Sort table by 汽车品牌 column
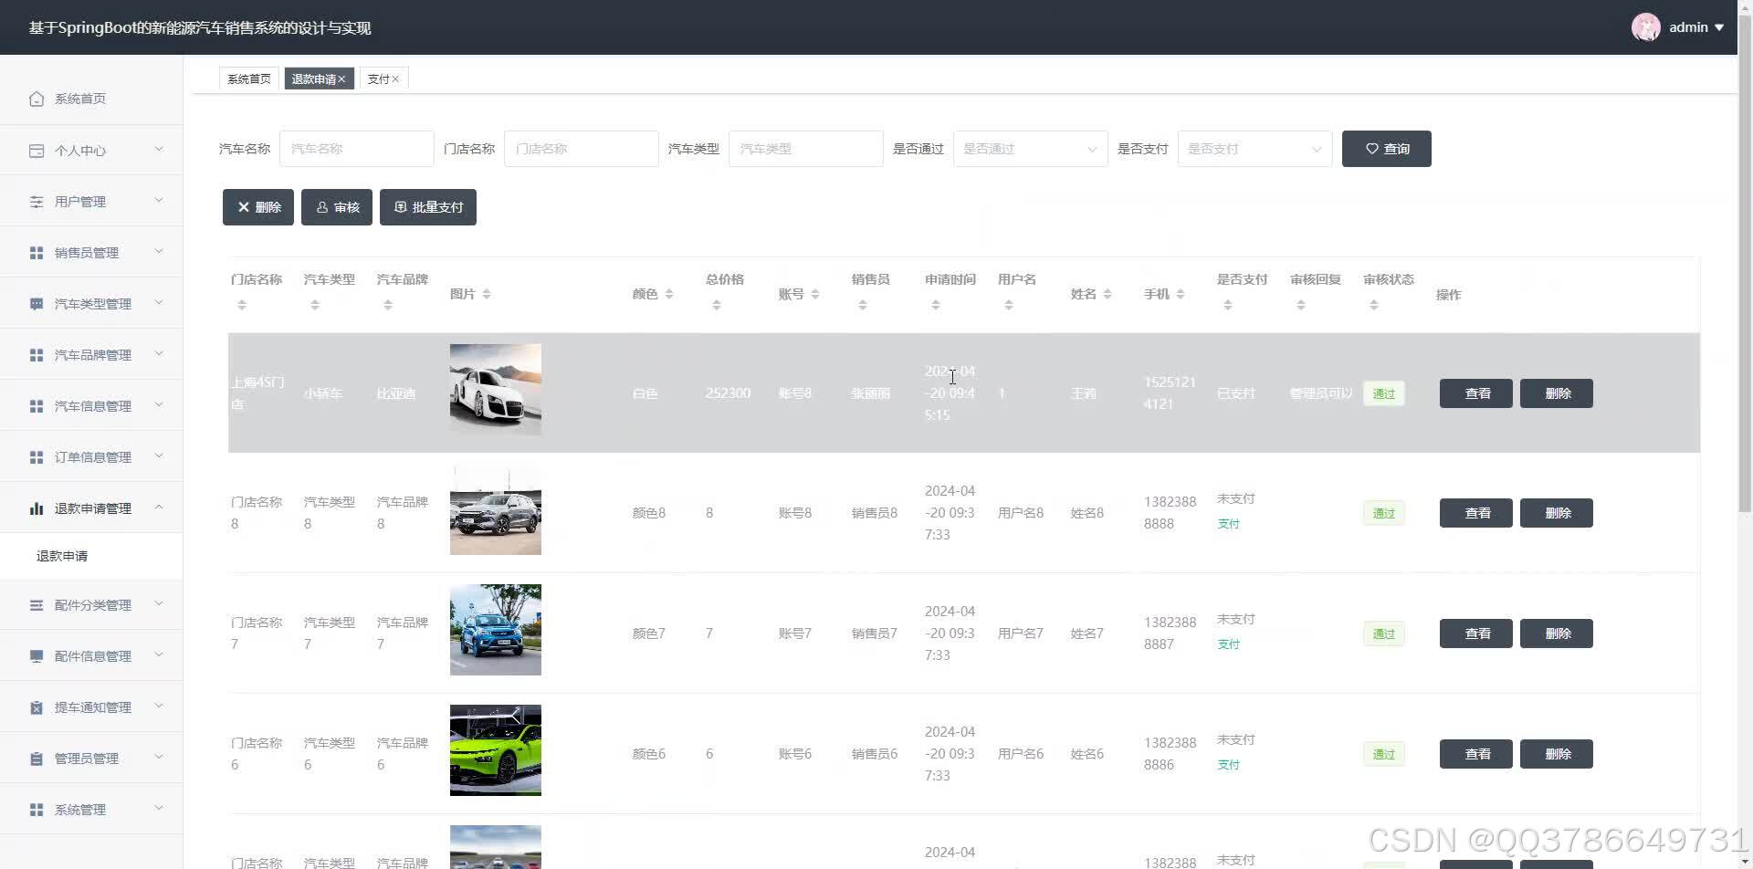Screen dimensions: 1753x869 click(388, 305)
